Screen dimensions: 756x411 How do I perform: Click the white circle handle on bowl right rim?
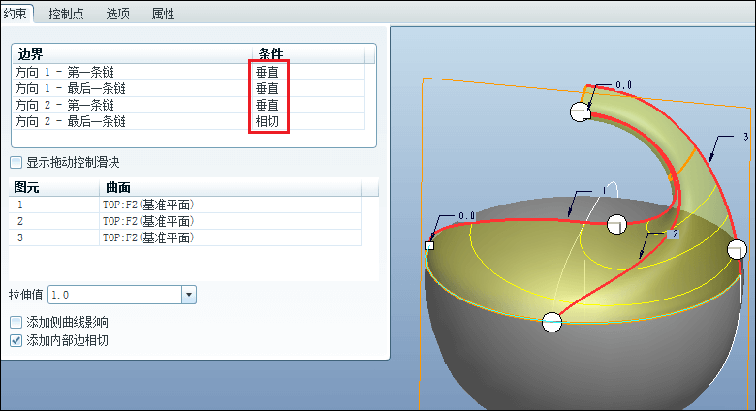tap(738, 250)
